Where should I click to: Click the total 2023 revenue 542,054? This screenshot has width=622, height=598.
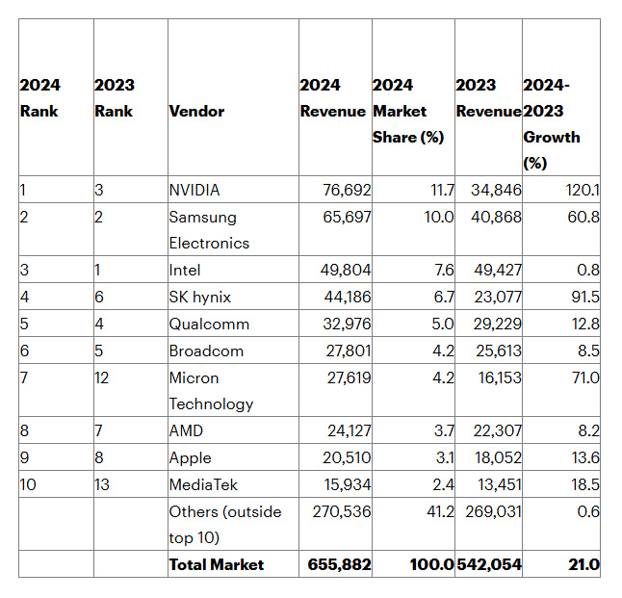click(488, 564)
